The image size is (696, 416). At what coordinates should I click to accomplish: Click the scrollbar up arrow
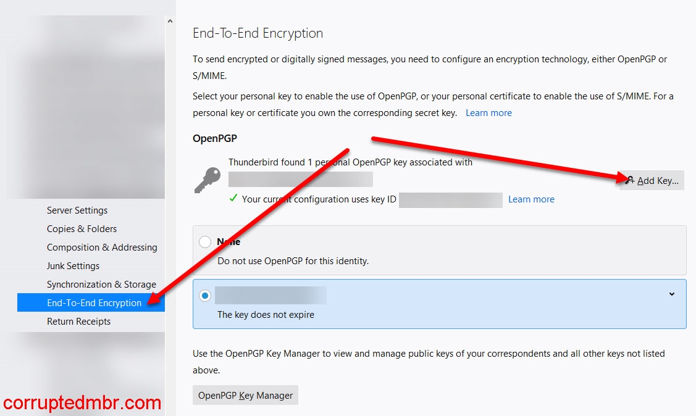(x=170, y=20)
